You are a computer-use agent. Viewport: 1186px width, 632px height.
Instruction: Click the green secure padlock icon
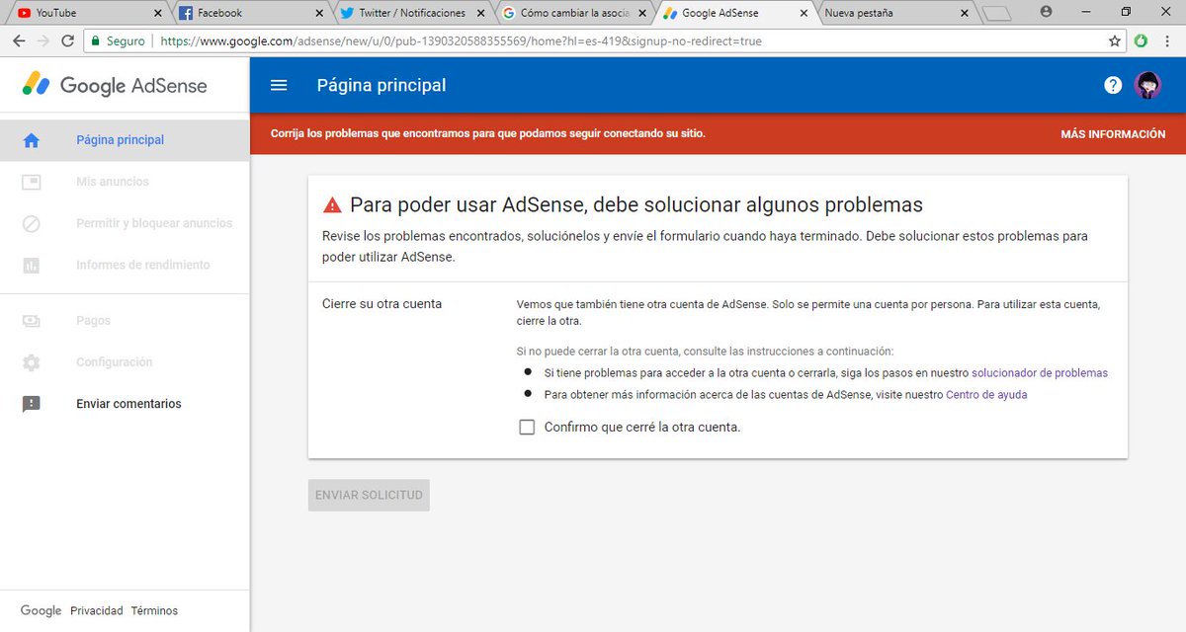pos(95,41)
